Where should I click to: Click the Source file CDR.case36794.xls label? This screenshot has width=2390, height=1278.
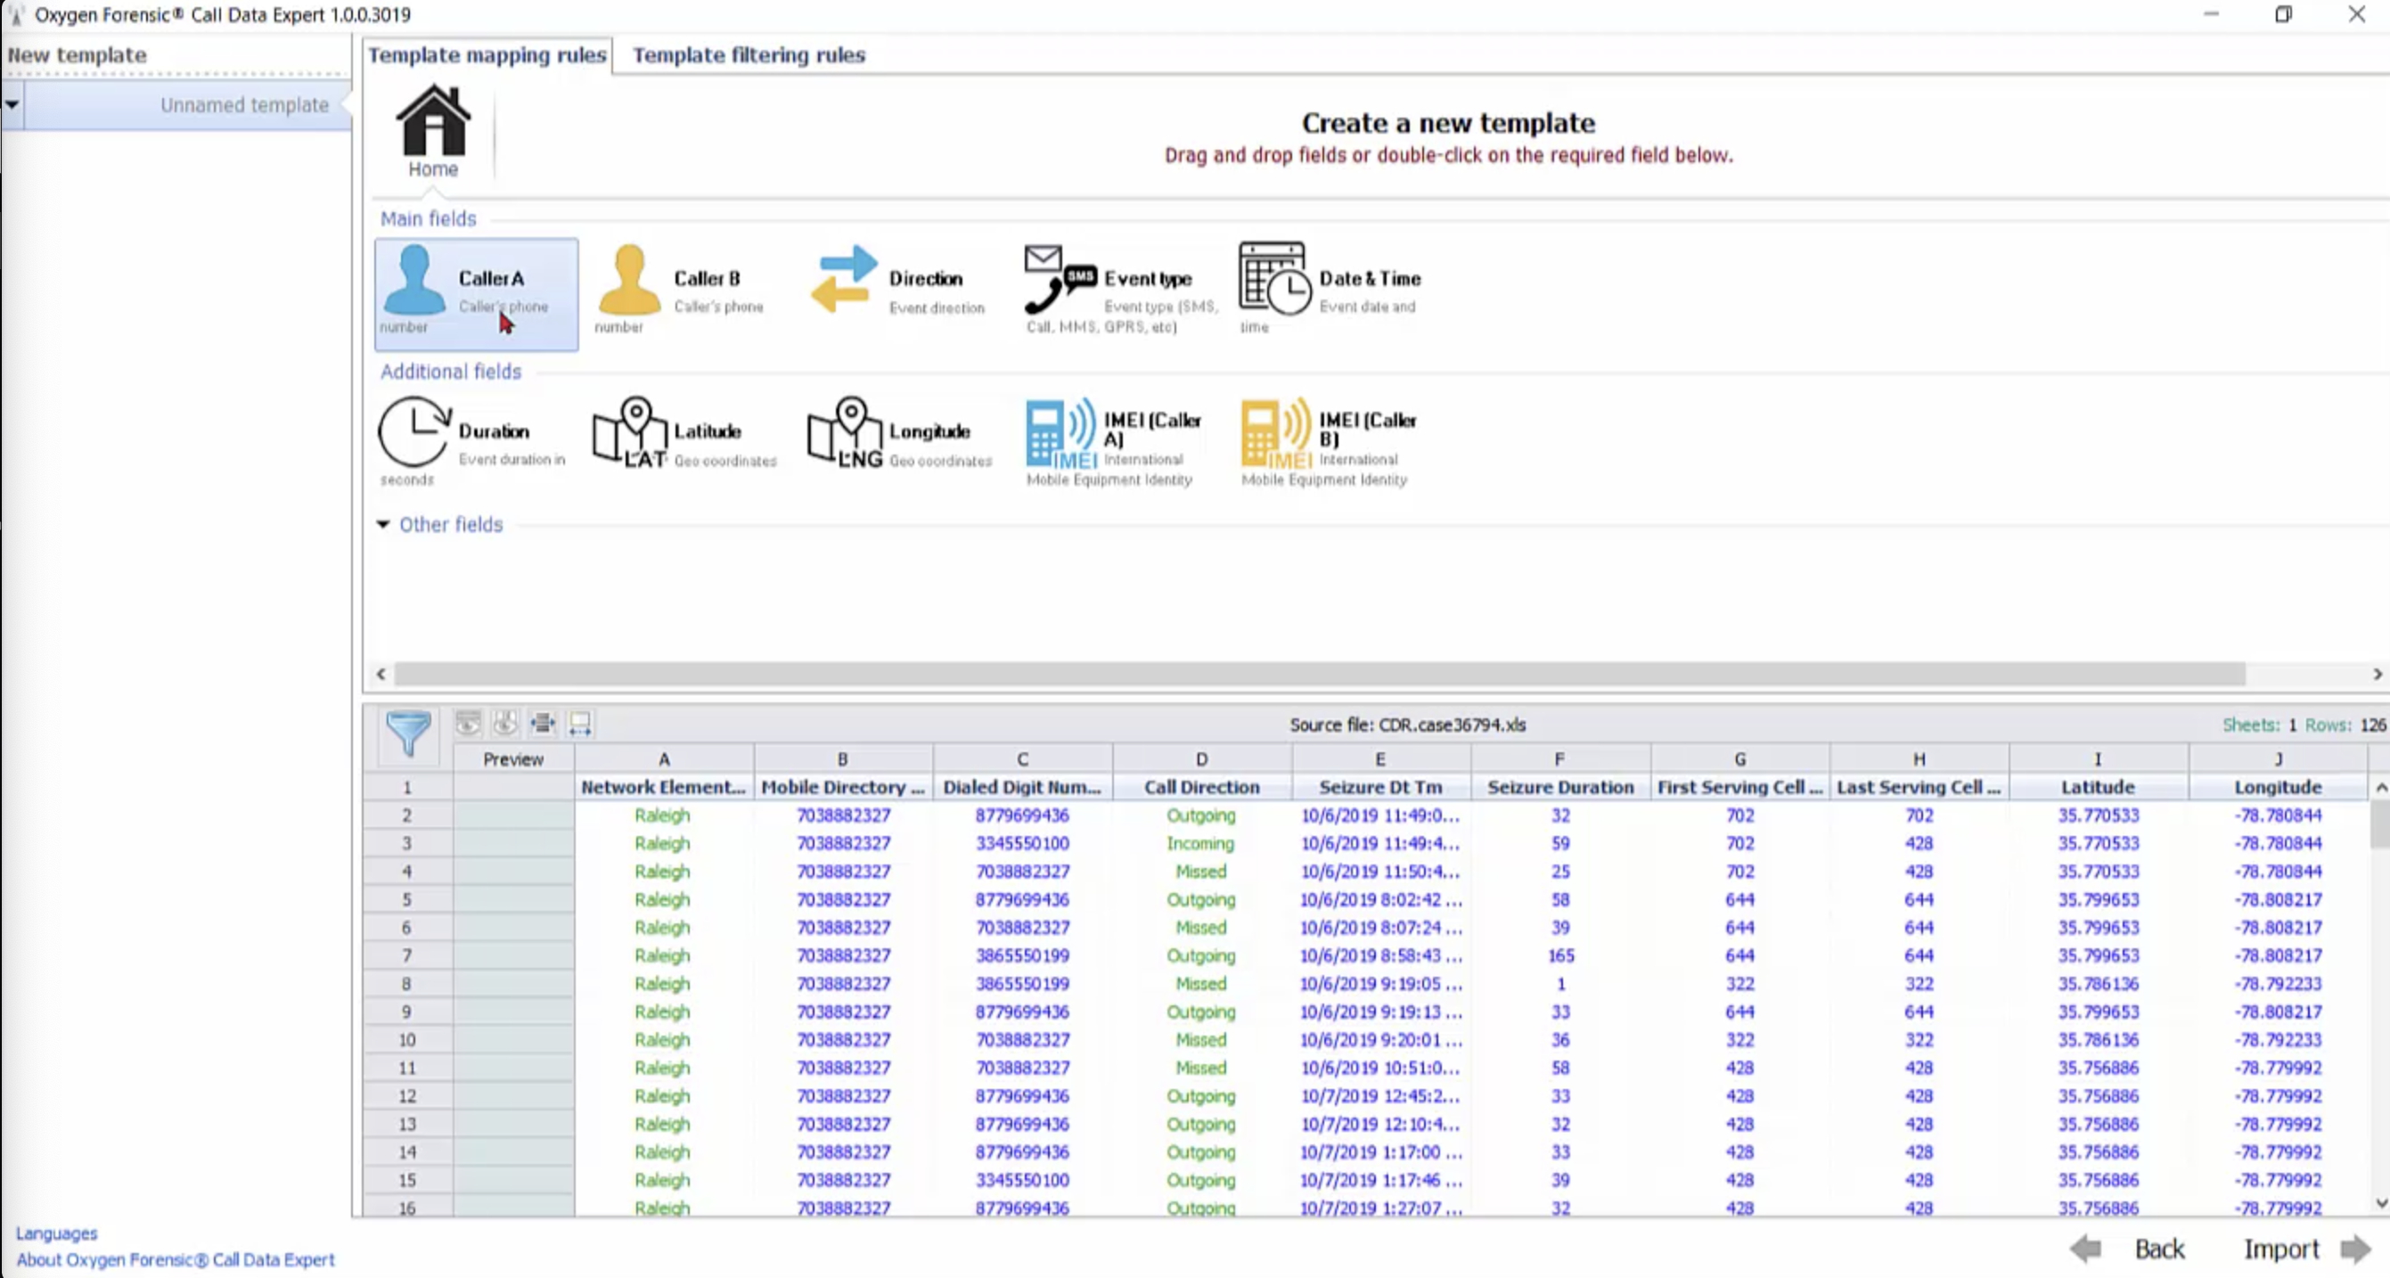point(1407,725)
